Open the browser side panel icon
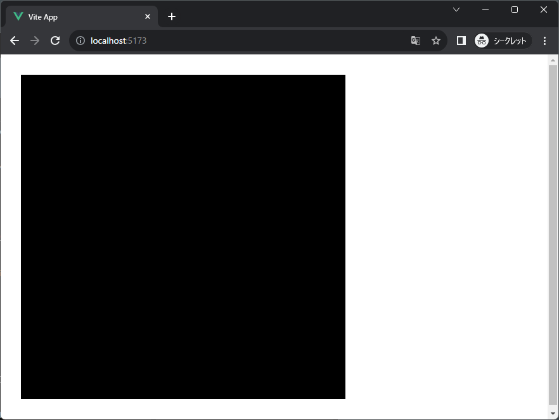559x420 pixels. (461, 40)
